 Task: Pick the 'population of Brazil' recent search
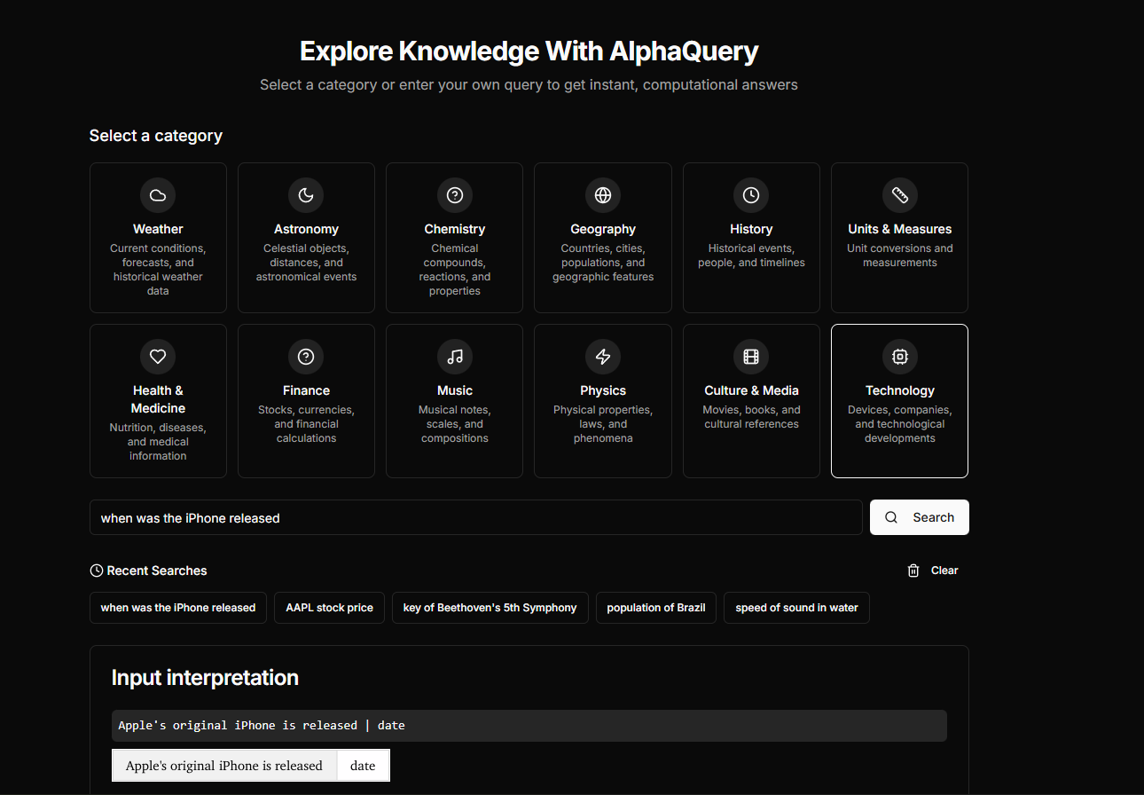pos(655,608)
